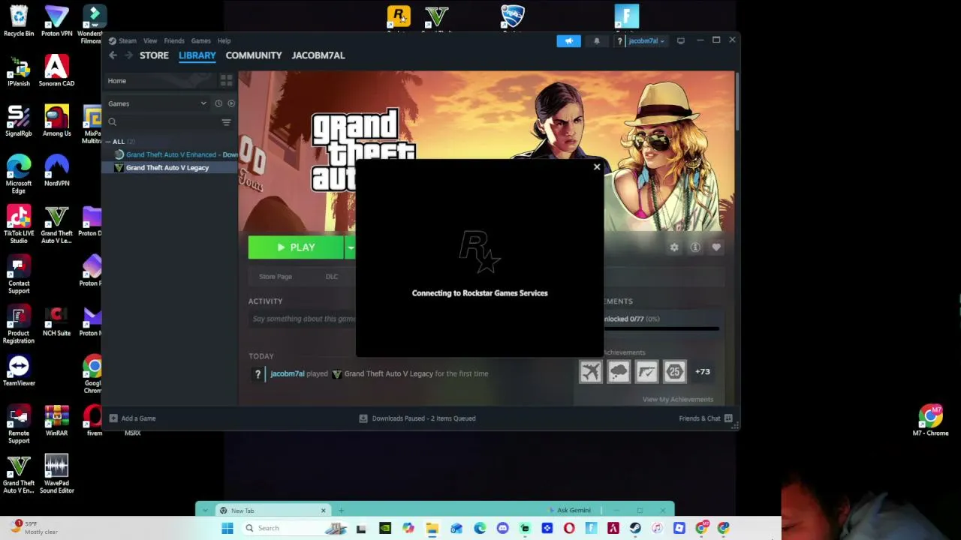Show ready-to-play games filter icon
The width and height of the screenshot is (961, 540).
coord(231,103)
